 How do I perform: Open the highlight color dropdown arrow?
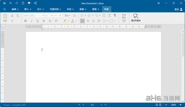click(68, 21)
